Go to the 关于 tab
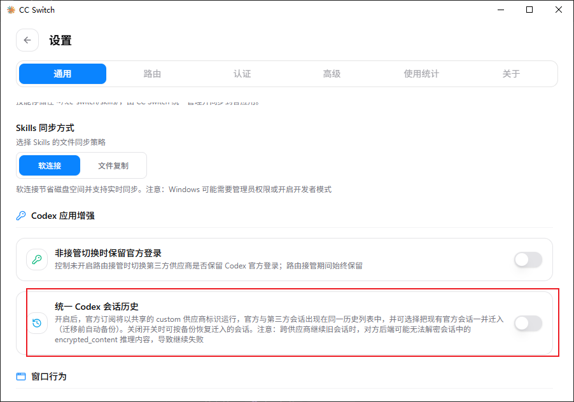This screenshot has width=574, height=402. (x=511, y=74)
